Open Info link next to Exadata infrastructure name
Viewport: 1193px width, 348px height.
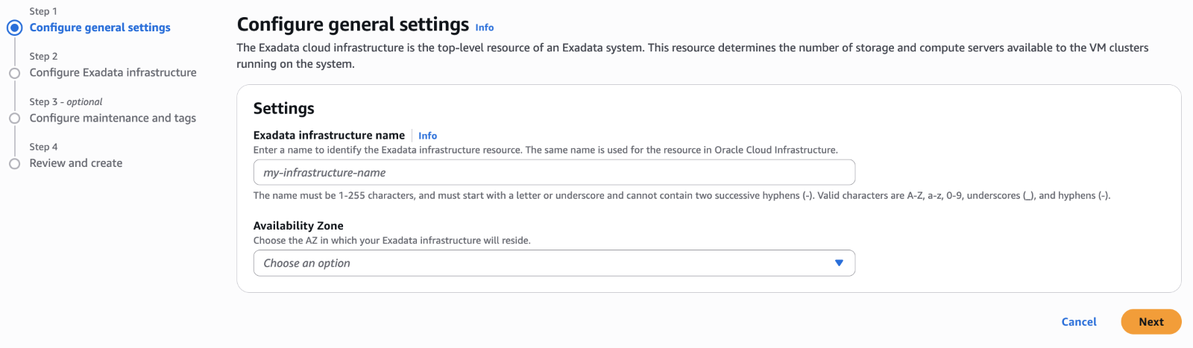coord(427,136)
